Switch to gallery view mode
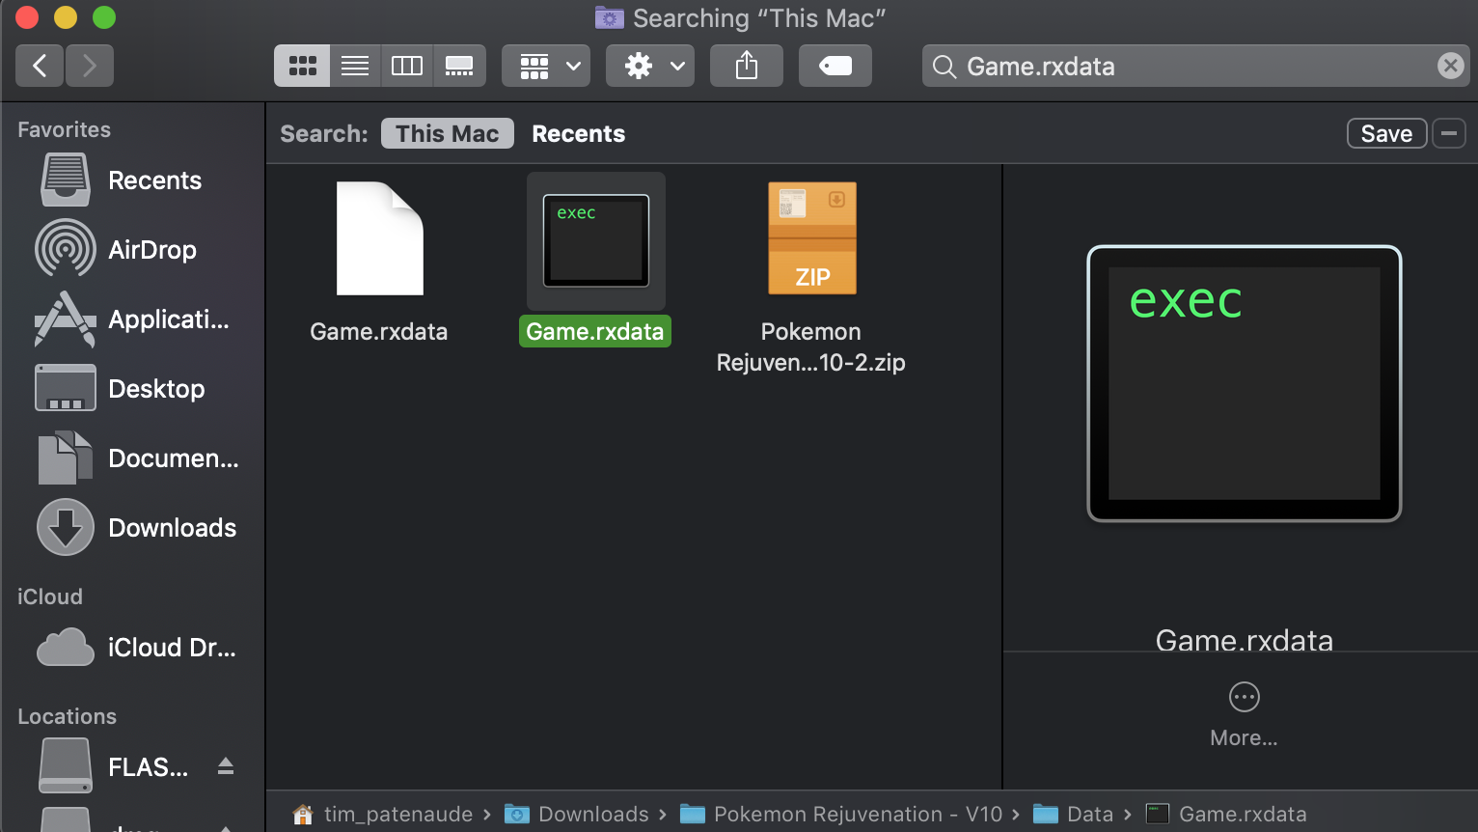 [x=459, y=66]
